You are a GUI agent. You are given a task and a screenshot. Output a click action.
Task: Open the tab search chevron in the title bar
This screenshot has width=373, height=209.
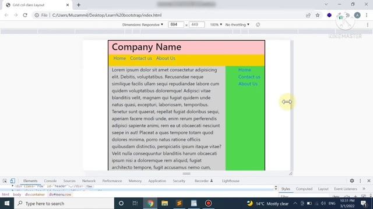pyautogui.click(x=326, y=4)
